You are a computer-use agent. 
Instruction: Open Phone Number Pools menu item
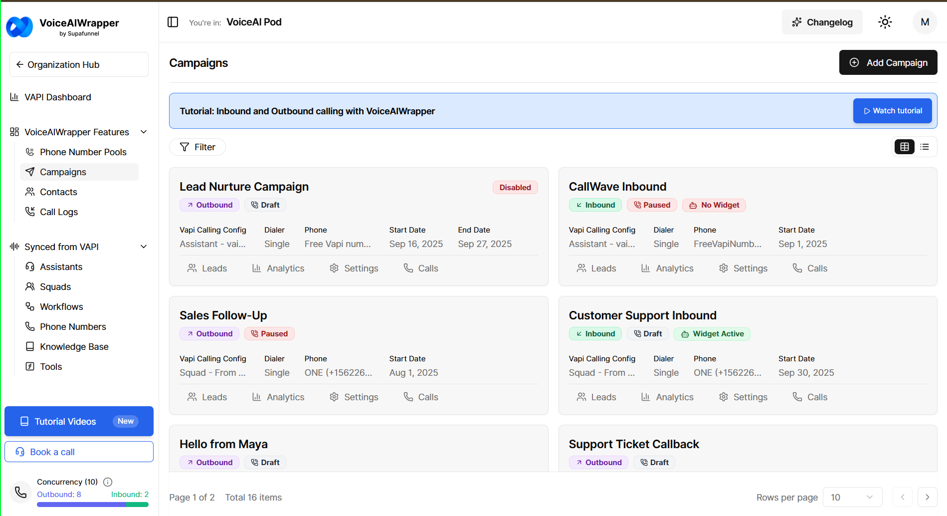coord(83,152)
